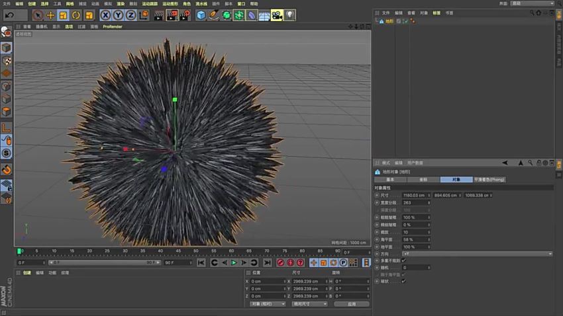Select the spline pen tool icon
Viewport: 563px width, 316px height.
[214, 15]
